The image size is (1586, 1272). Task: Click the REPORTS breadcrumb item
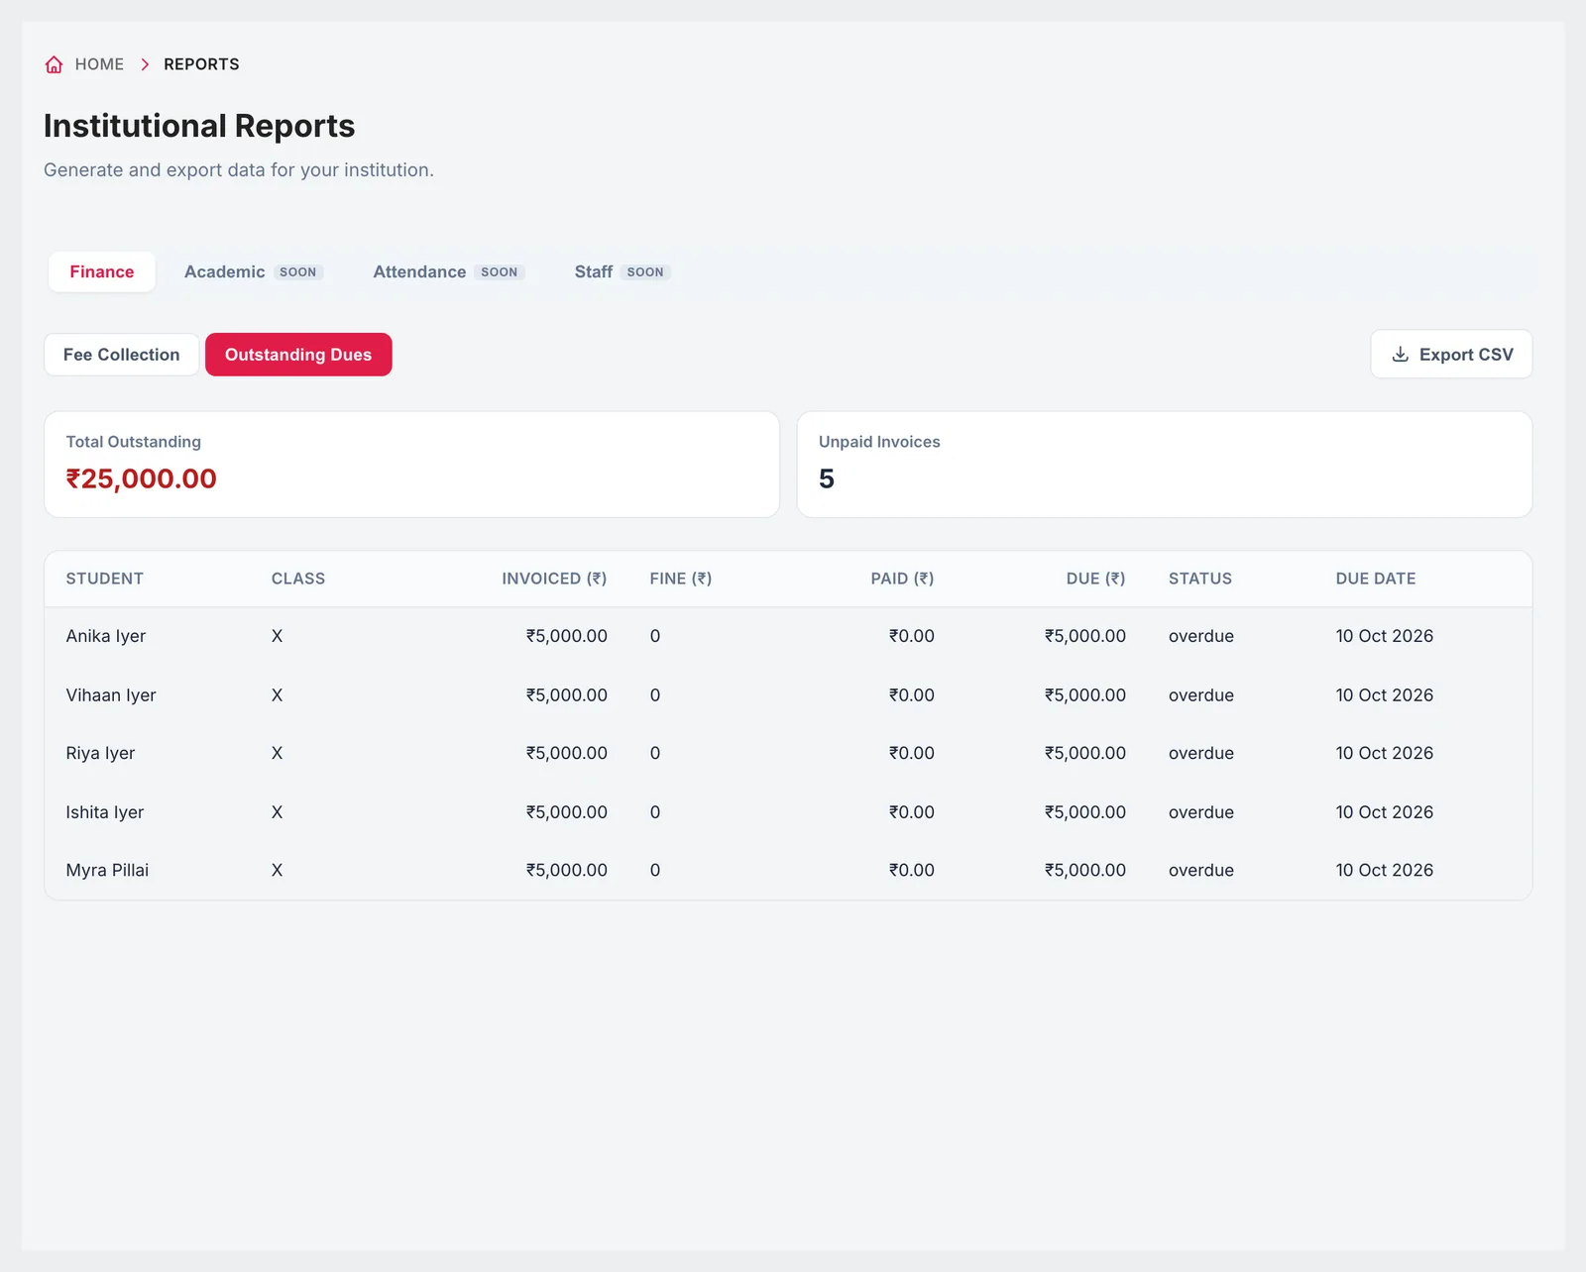[201, 64]
